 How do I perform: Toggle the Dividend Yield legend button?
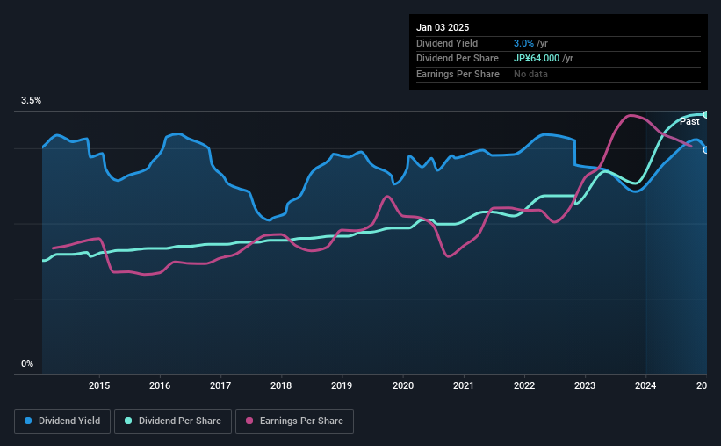pyautogui.click(x=62, y=421)
